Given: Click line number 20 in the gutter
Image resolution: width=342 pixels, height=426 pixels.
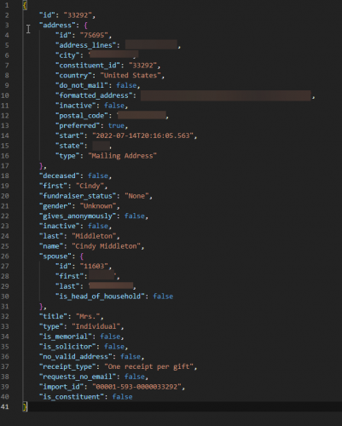Looking at the screenshot, I should pos(5,196).
